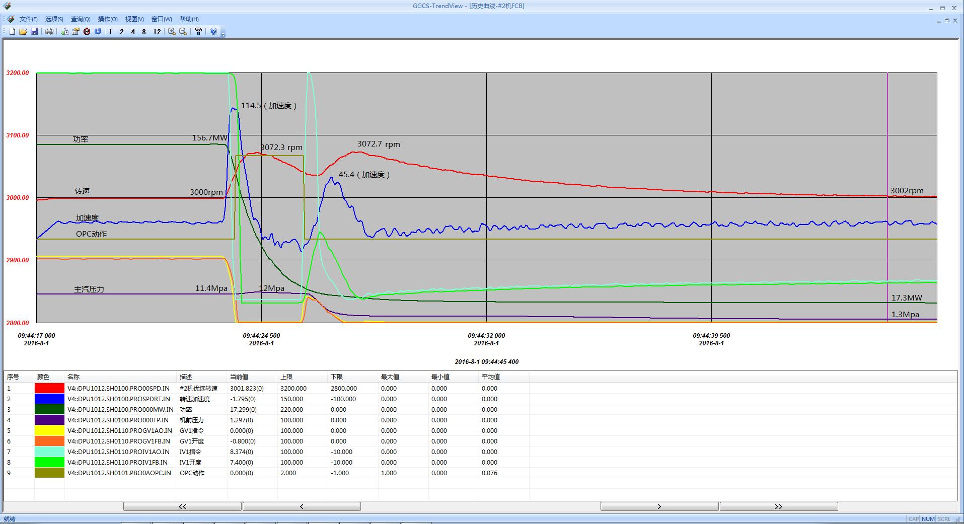
Task: Set time span to 1
Action: click(111, 32)
